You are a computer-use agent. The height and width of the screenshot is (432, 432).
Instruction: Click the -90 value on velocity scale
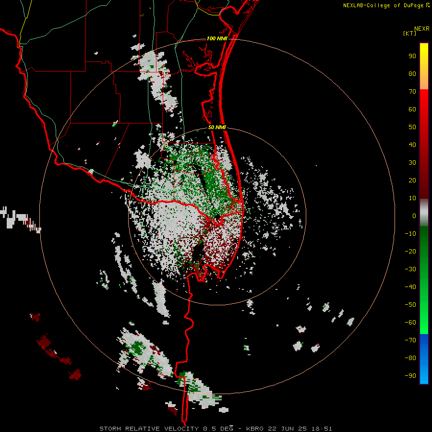tap(410, 375)
